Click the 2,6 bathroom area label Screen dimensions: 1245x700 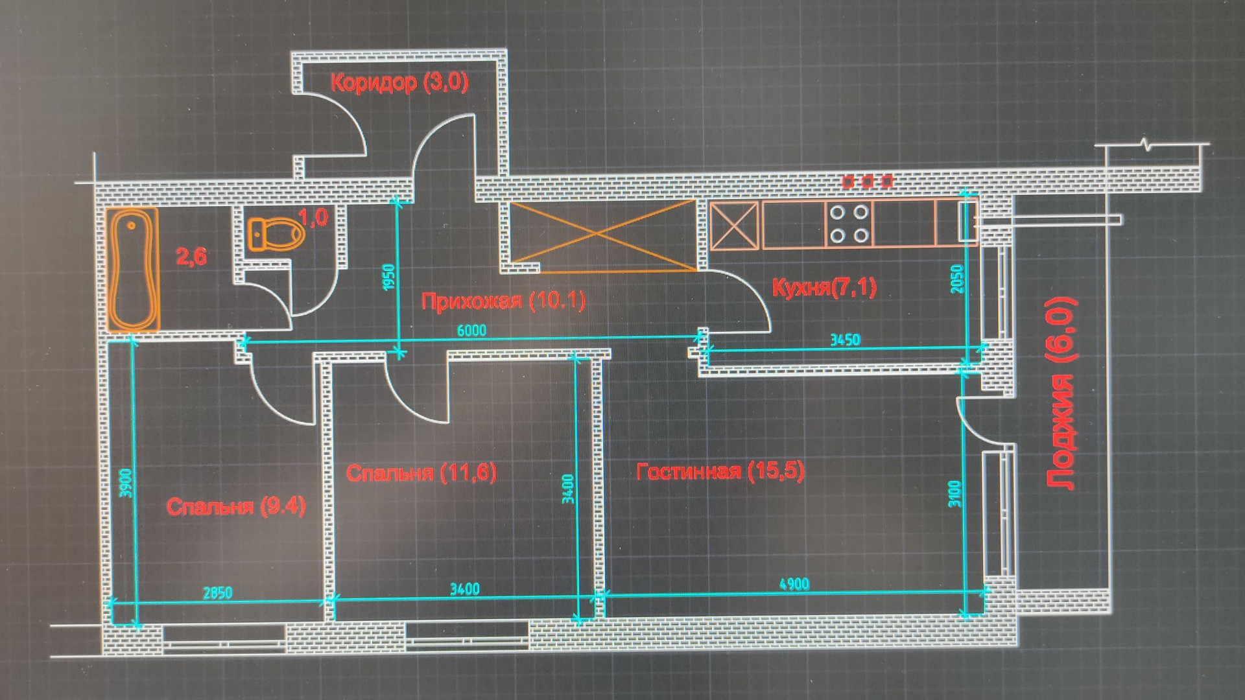tap(192, 257)
